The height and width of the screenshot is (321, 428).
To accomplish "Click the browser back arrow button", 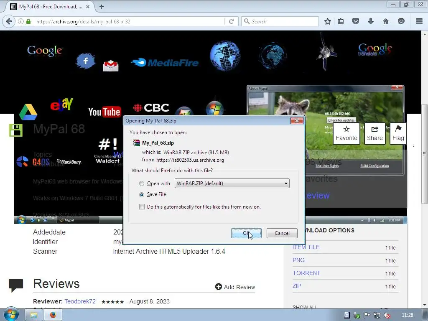I will coord(9,21).
